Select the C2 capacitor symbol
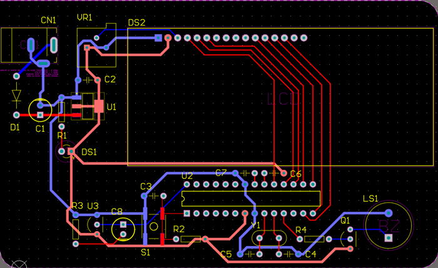Image resolution: width=438 pixels, height=268 pixels. tap(92, 80)
